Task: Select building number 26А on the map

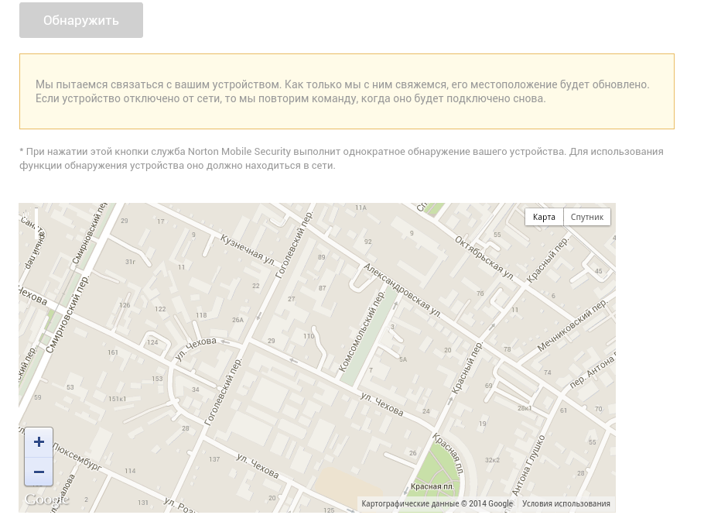Action: [238, 319]
